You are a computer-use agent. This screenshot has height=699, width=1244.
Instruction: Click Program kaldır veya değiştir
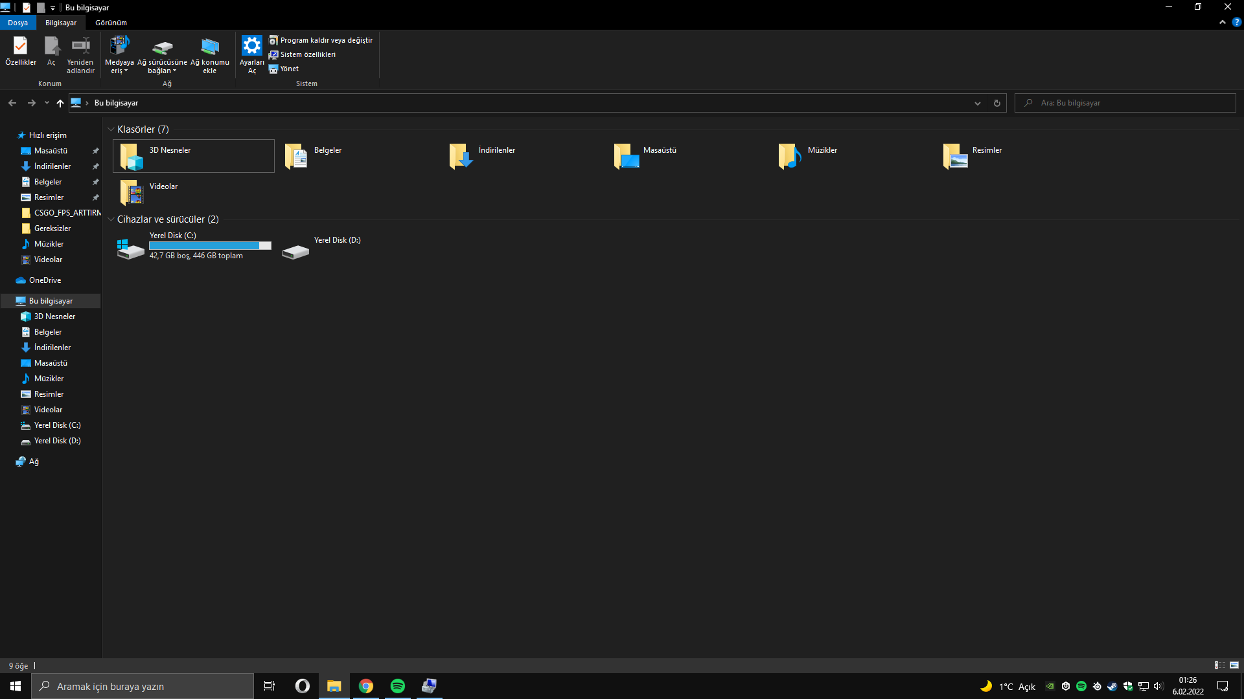tap(326, 40)
